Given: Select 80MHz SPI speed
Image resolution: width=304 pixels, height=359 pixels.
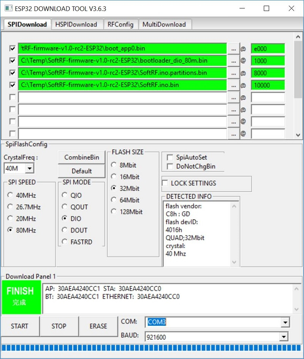Looking at the screenshot, I should click(x=10, y=230).
